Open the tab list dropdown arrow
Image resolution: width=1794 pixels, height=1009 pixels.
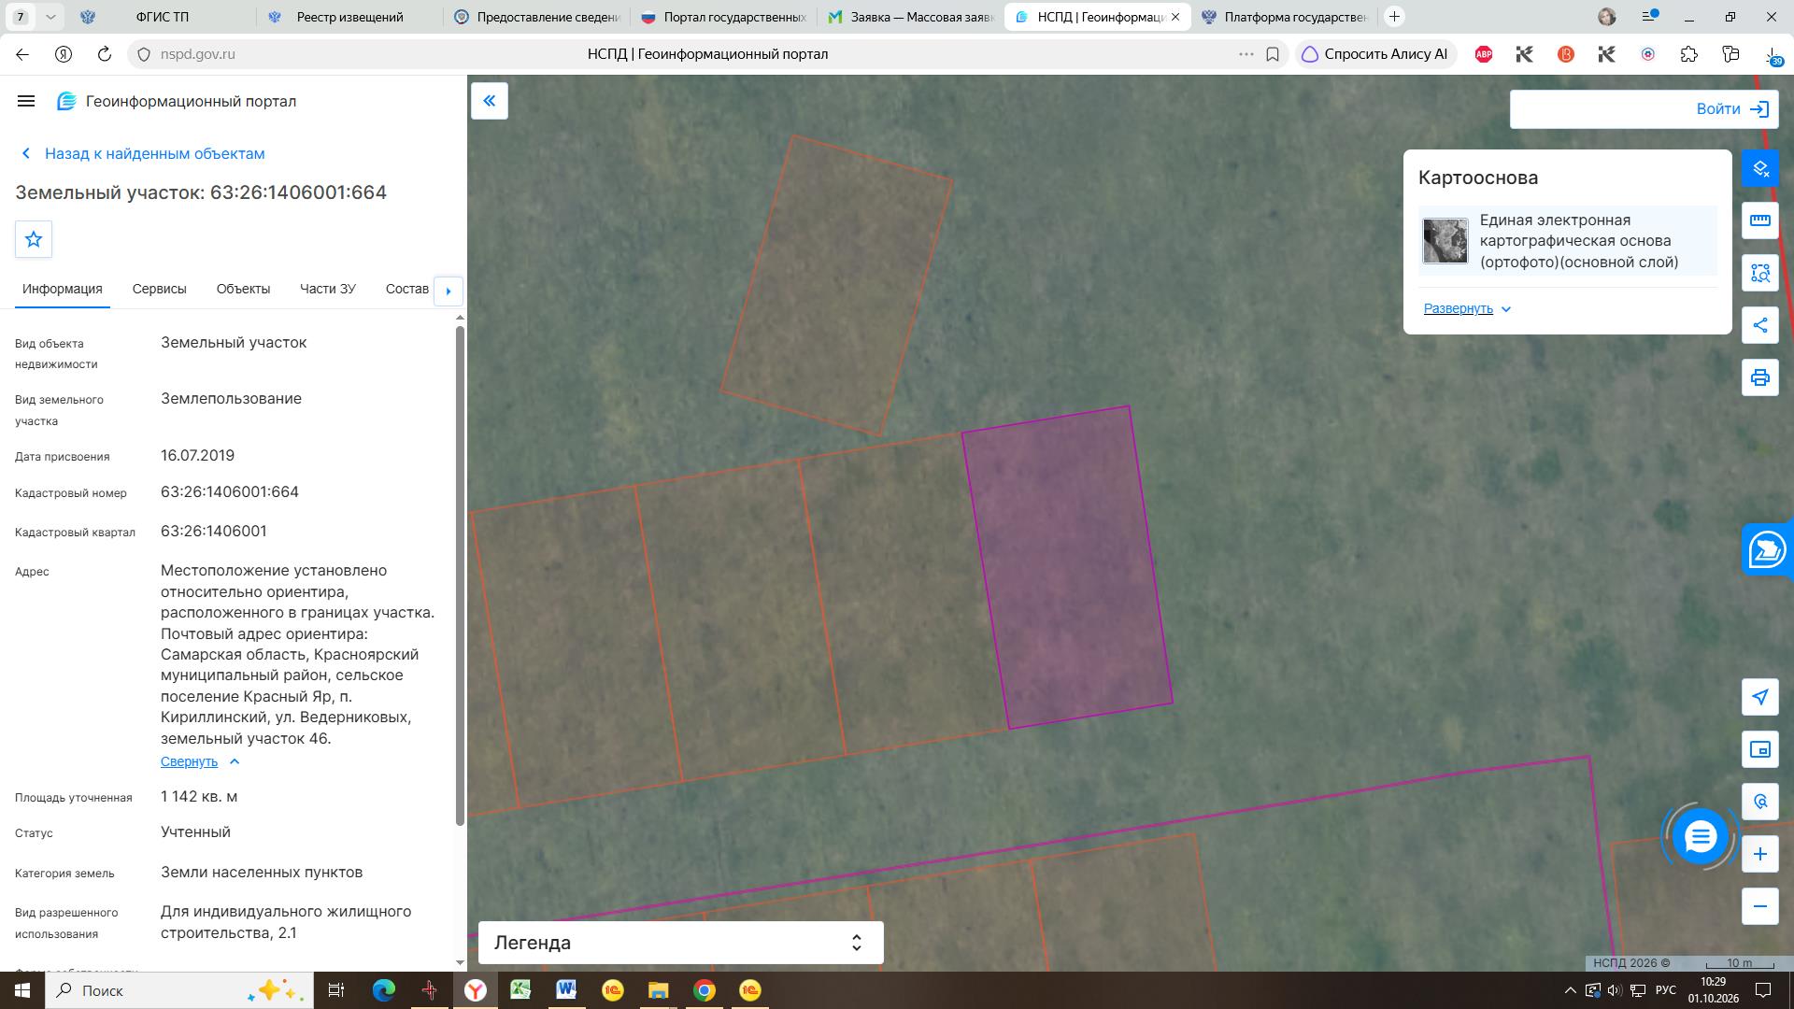50,17
